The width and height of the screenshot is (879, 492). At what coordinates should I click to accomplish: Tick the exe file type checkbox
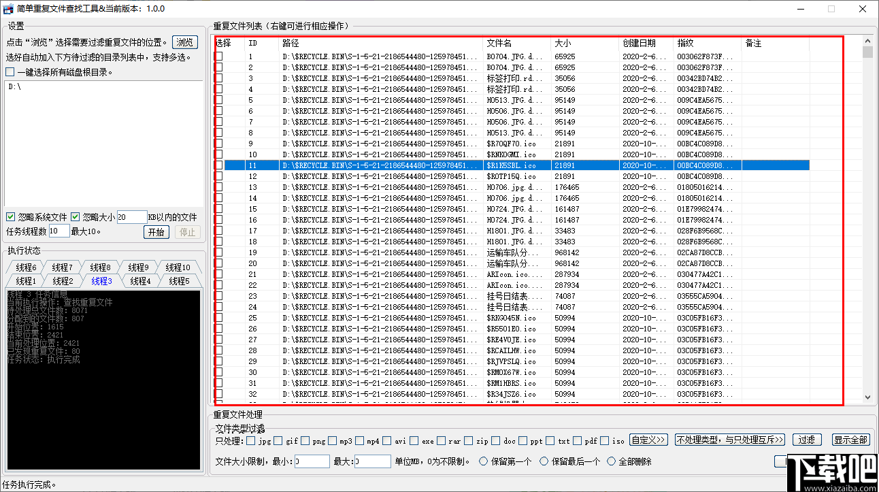[414, 441]
